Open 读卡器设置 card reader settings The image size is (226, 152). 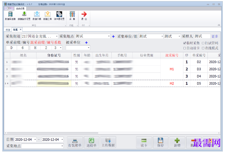pyautogui.click(x=59, y=16)
